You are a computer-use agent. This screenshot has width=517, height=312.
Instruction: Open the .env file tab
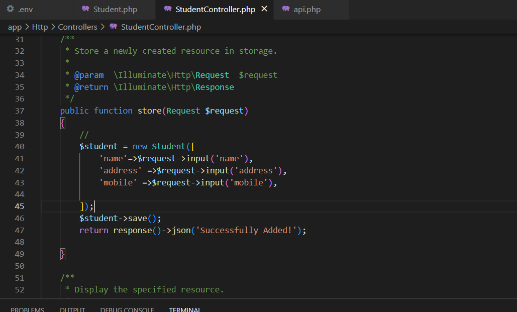pyautogui.click(x=36, y=9)
